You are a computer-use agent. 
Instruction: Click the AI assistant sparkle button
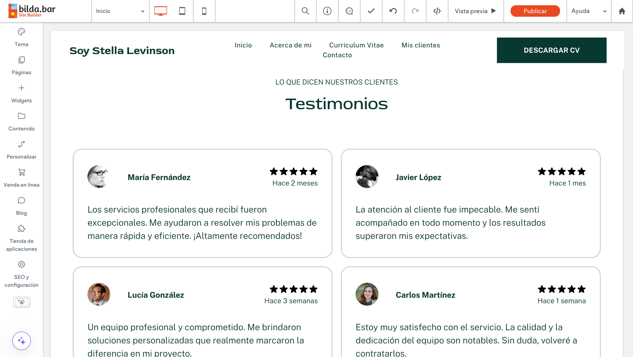pos(21,341)
